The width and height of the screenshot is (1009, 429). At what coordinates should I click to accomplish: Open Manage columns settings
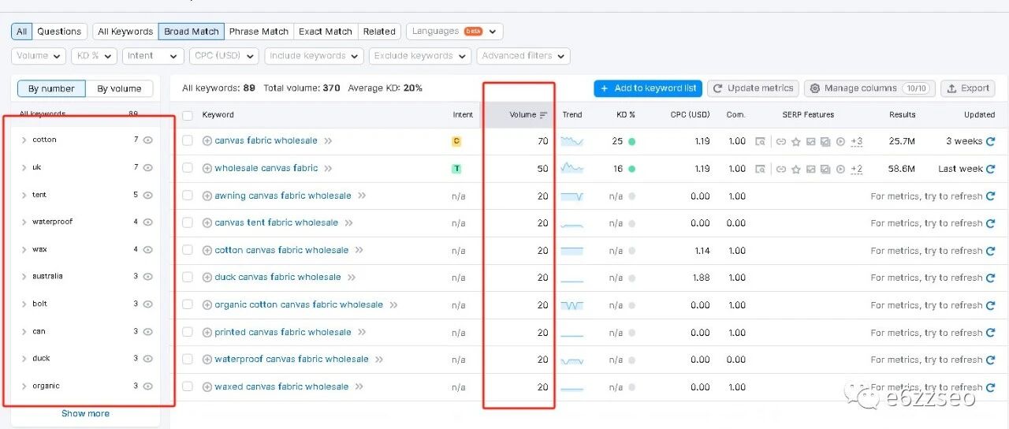click(x=869, y=88)
